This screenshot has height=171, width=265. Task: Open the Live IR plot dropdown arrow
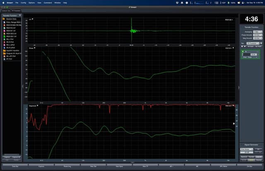[x=33, y=19]
